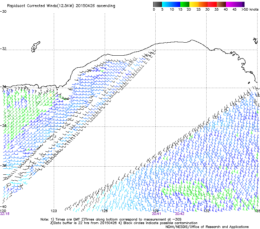Click the "-36" latitude axis label

click(x=3, y=125)
